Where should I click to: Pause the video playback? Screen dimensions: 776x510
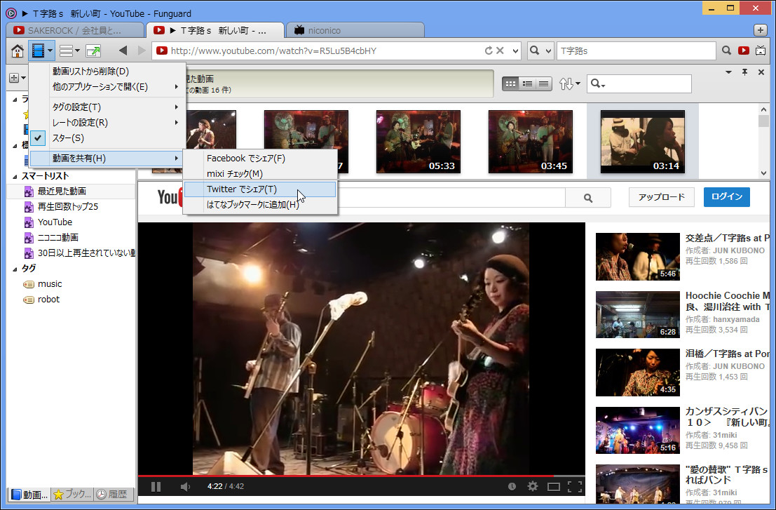pos(156,487)
